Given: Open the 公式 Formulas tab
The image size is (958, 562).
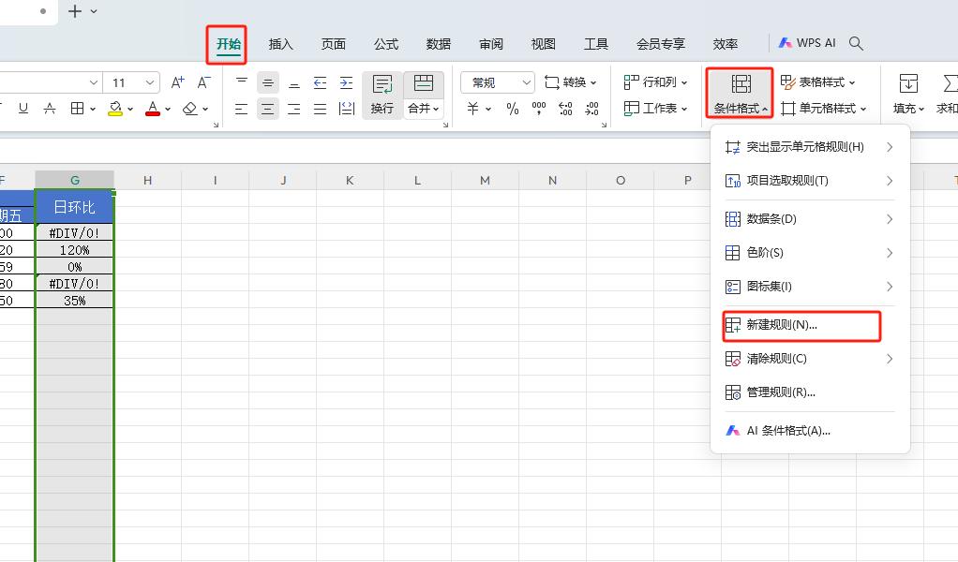Looking at the screenshot, I should [x=386, y=44].
